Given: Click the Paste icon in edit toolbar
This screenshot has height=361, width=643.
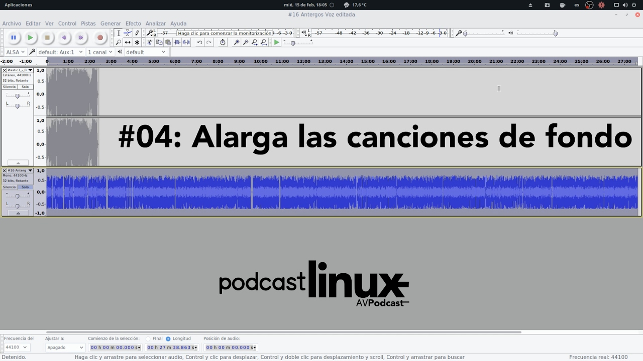Looking at the screenshot, I should (168, 43).
